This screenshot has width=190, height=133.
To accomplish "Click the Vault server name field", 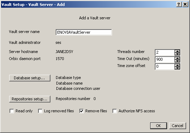I will [84, 32].
